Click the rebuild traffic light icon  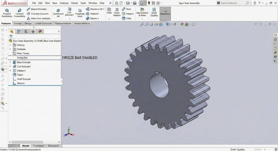(x=149, y=3)
